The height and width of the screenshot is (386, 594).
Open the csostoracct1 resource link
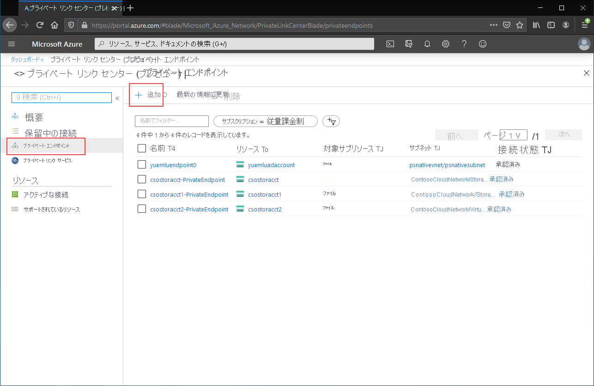pyautogui.click(x=265, y=194)
